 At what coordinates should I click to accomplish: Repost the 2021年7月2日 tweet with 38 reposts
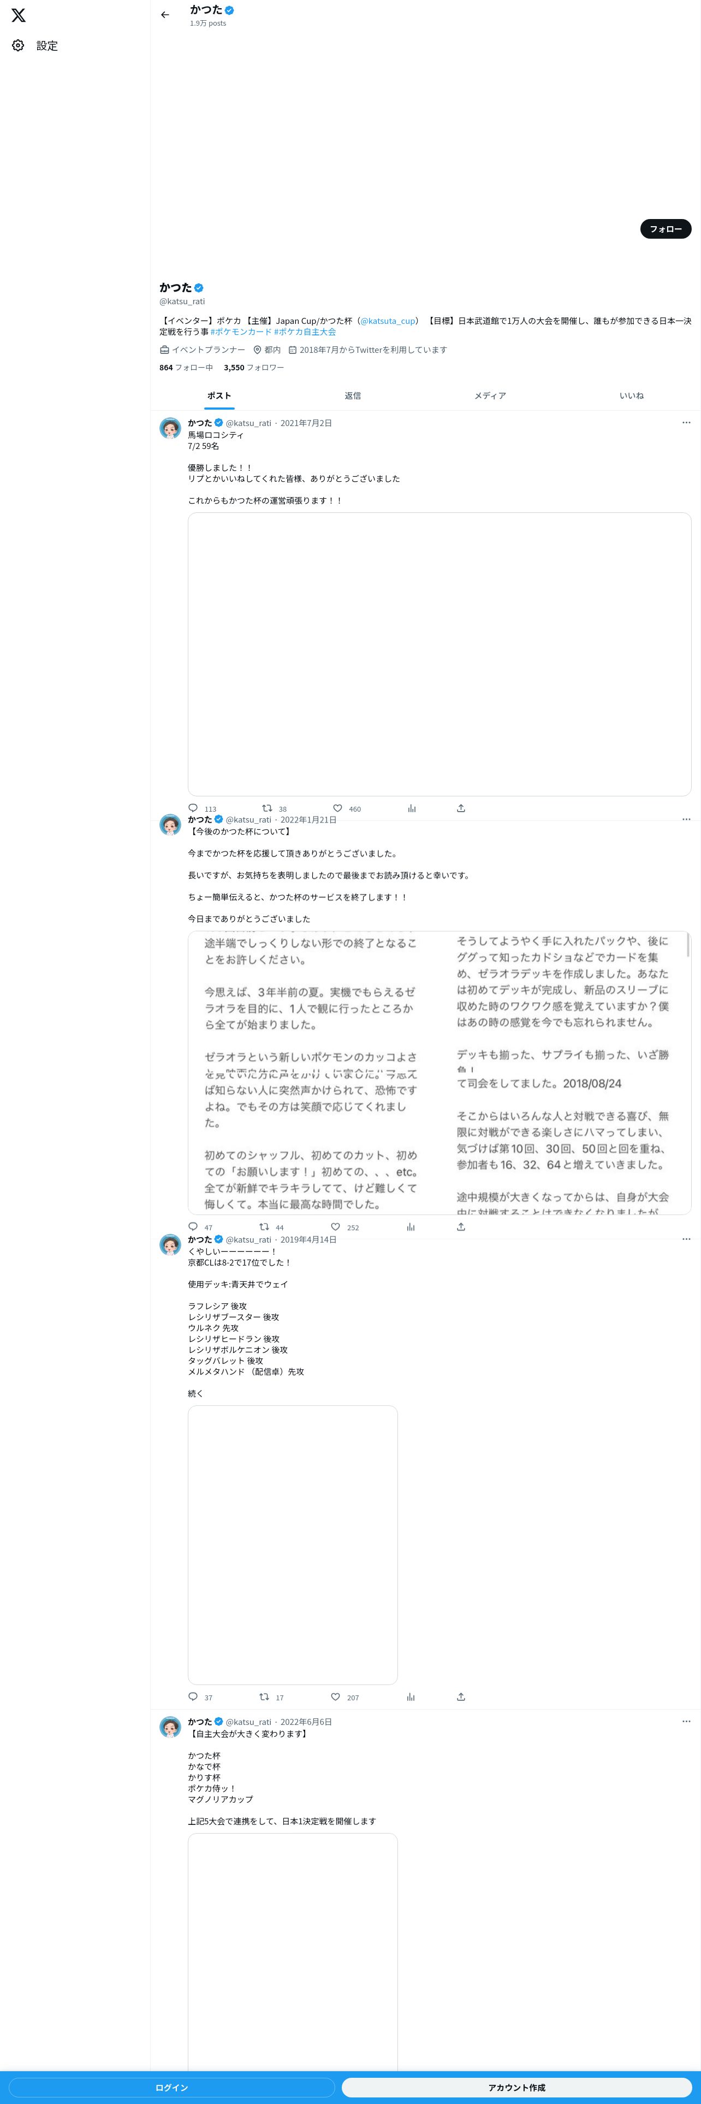267,808
